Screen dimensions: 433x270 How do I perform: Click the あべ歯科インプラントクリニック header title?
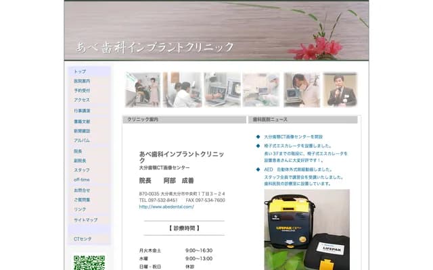point(155,47)
